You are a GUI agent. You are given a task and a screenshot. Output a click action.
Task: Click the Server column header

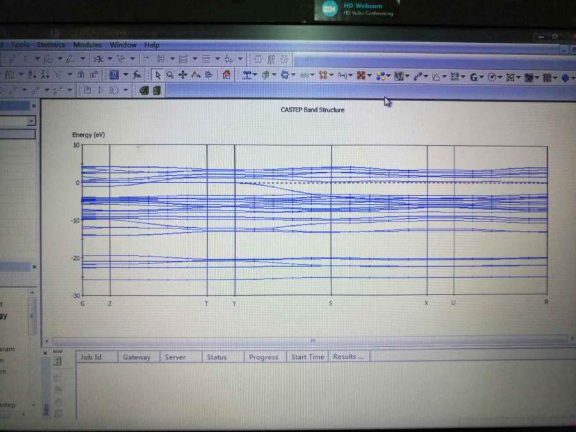coord(181,356)
